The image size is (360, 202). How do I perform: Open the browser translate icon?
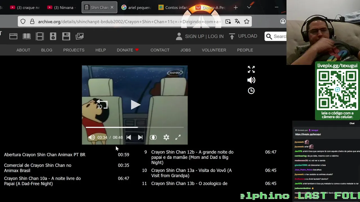pos(237,22)
